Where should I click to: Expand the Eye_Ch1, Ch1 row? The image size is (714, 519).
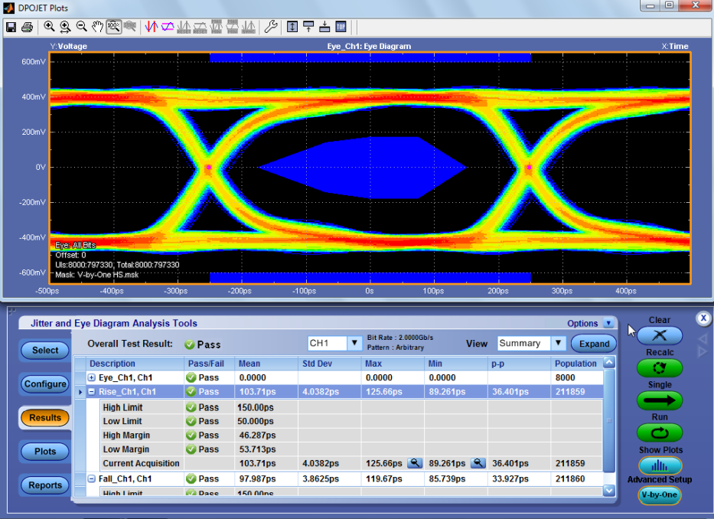click(x=92, y=378)
